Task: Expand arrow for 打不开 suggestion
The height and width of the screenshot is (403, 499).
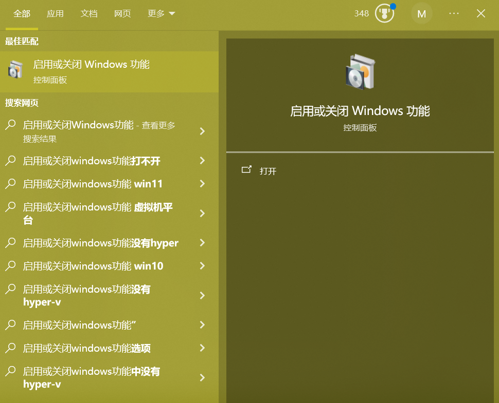Action: (202, 160)
